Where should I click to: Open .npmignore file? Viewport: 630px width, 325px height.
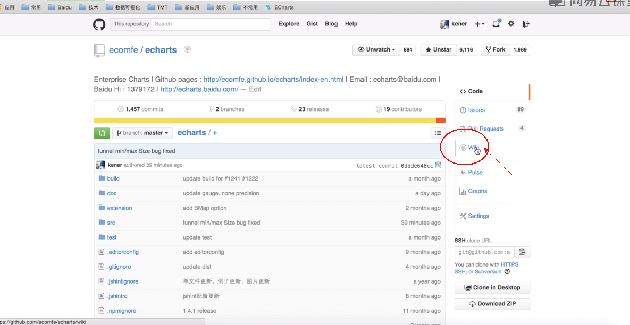coord(121,311)
